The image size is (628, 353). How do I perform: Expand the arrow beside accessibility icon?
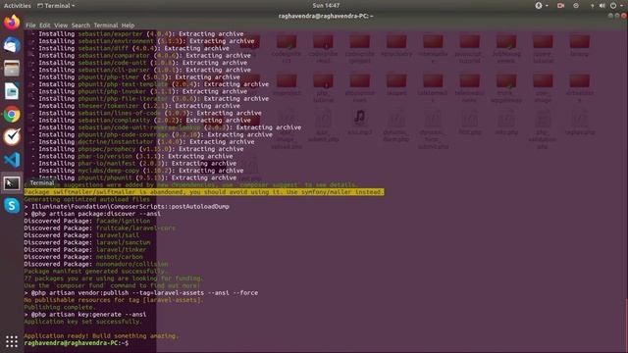(x=547, y=6)
